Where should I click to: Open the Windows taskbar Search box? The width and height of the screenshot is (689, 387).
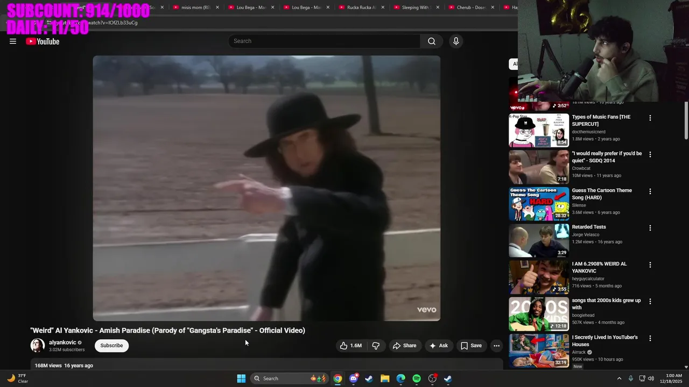tap(290, 378)
